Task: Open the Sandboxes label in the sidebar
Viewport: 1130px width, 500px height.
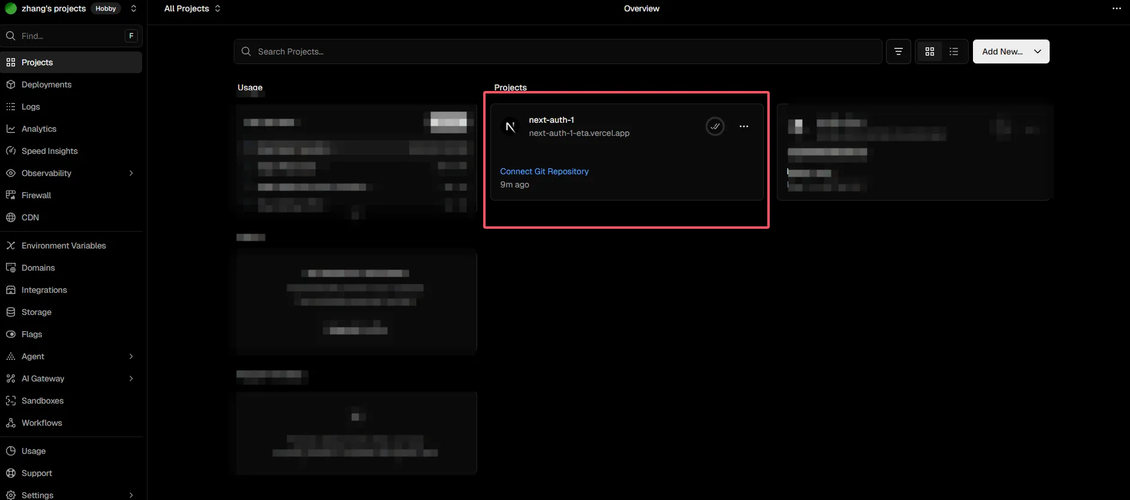Action: click(43, 401)
